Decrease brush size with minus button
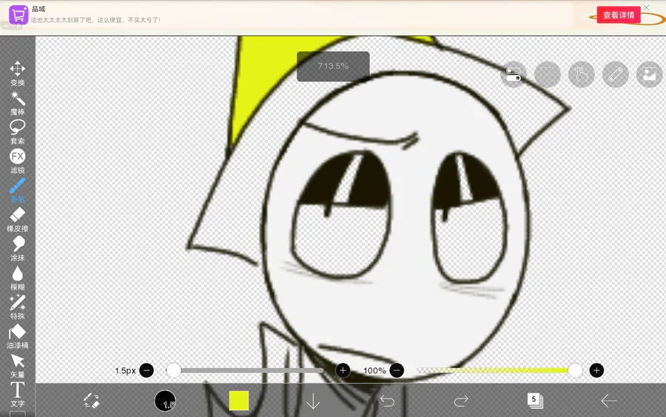Viewport: 666px width, 417px height. point(147,370)
